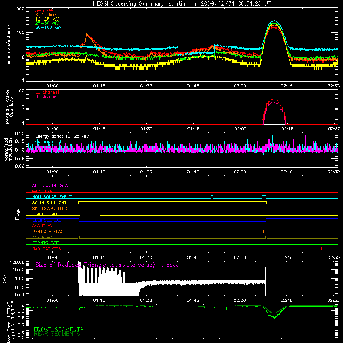The width and height of the screenshot is (343, 343).
Task: Click the raised FLARE FLAG pulse segment
Action: (x=90, y=213)
